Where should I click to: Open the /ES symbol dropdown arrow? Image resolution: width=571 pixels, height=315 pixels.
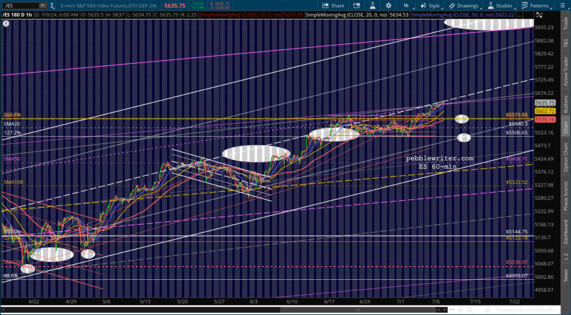coord(43,5)
